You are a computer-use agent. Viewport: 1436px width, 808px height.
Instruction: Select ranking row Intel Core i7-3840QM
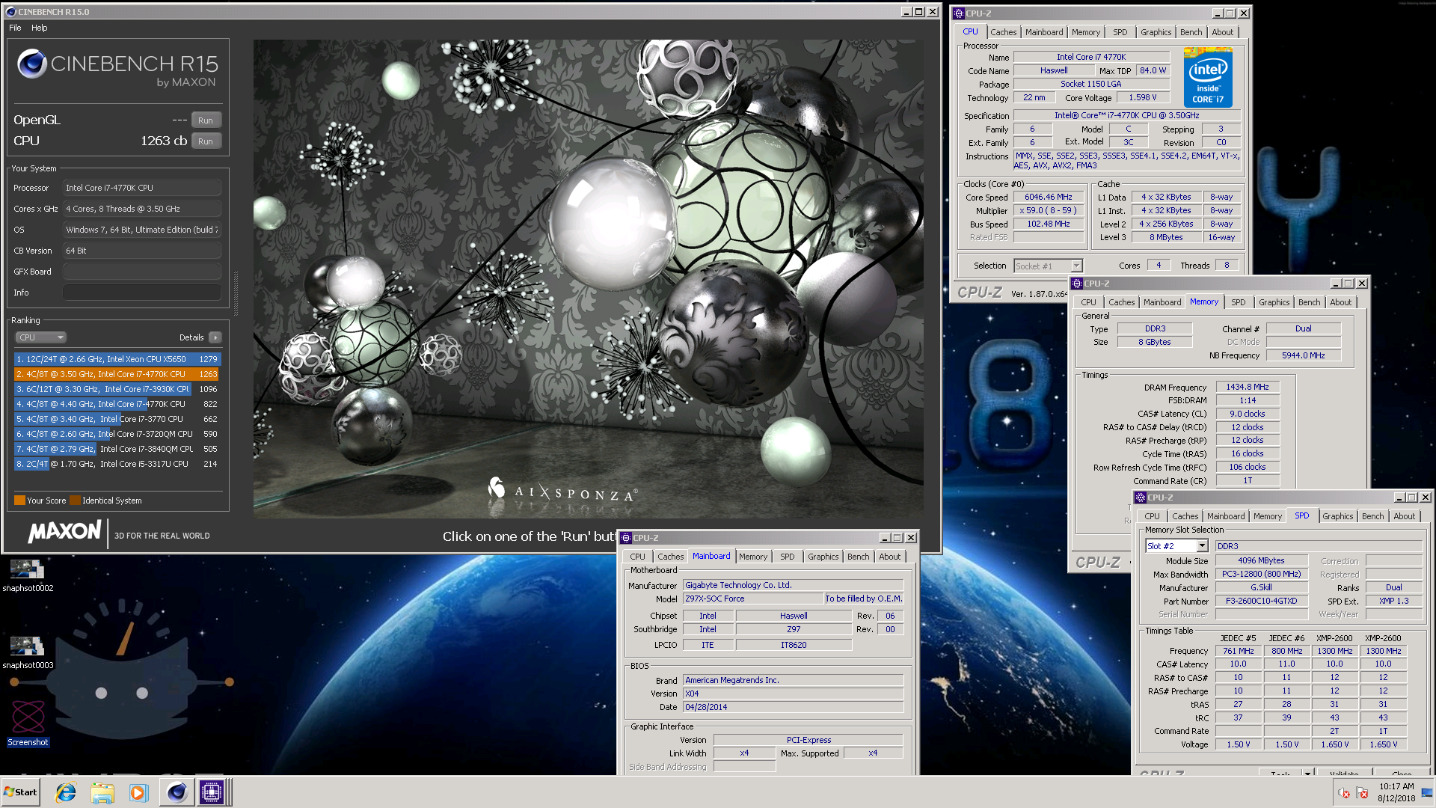117,449
